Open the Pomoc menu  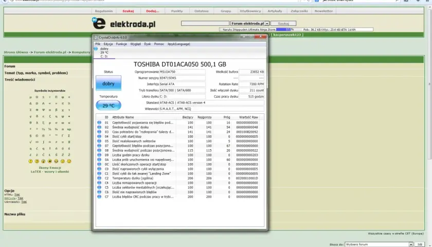159,44
